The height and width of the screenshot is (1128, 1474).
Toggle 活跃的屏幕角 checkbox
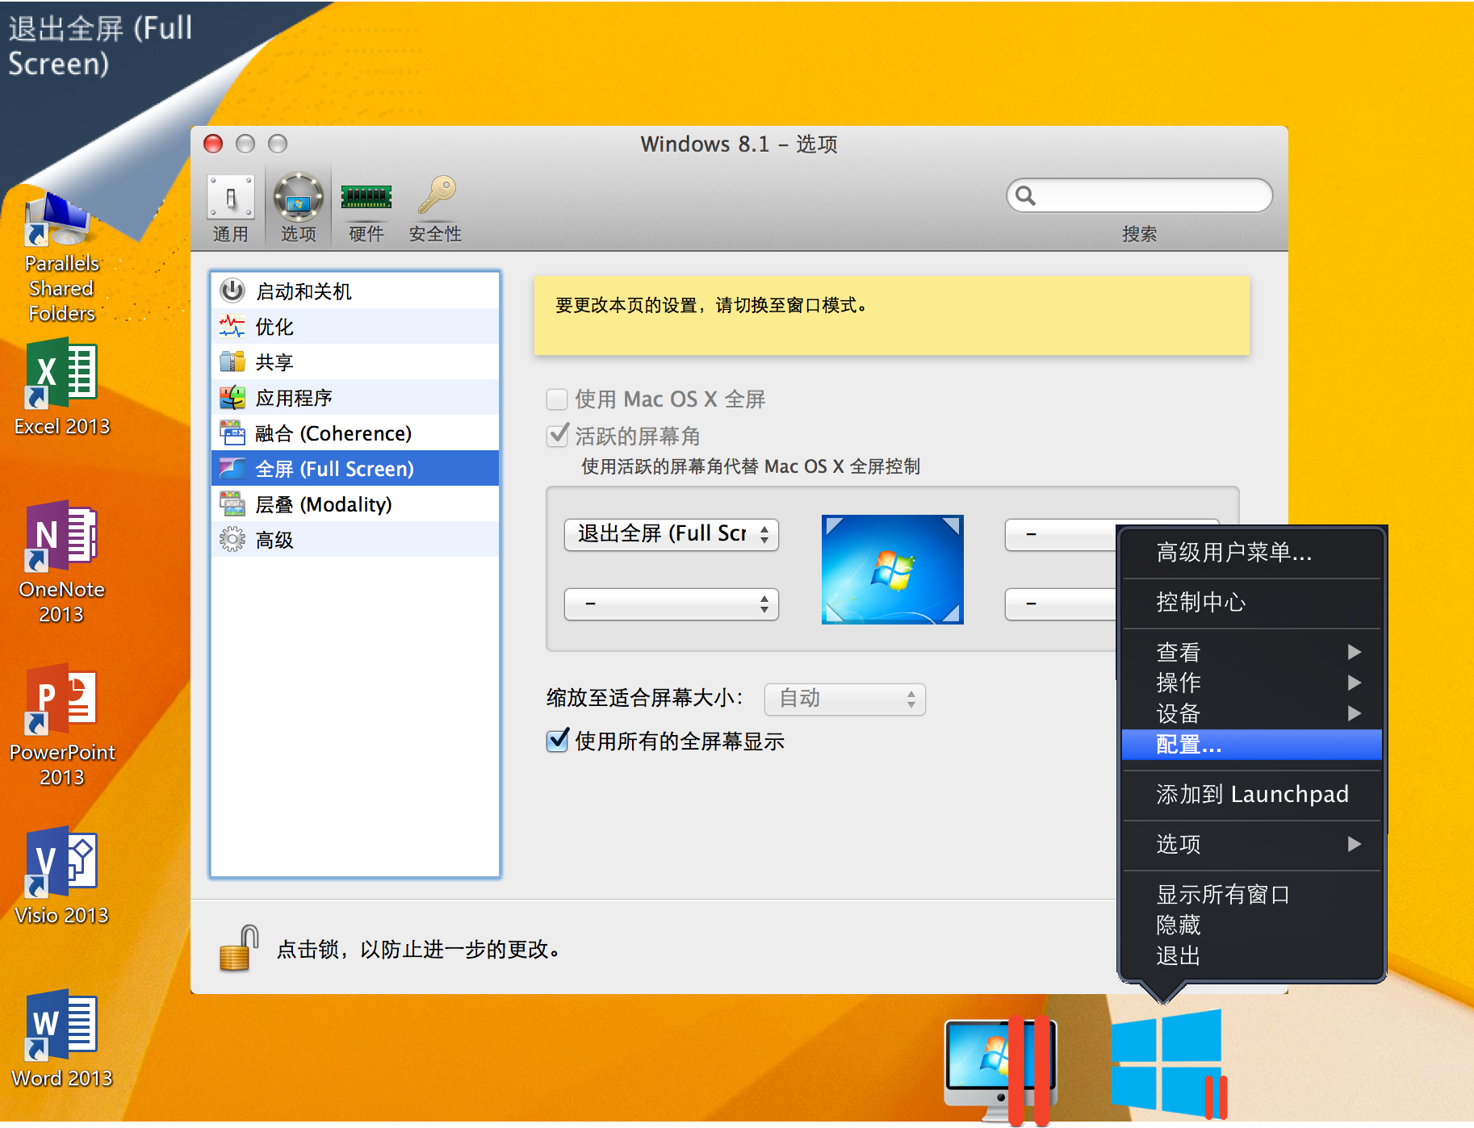click(557, 437)
